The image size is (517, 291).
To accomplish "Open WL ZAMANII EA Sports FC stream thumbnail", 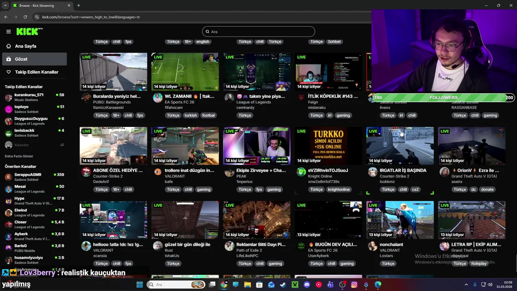I will coord(185,72).
